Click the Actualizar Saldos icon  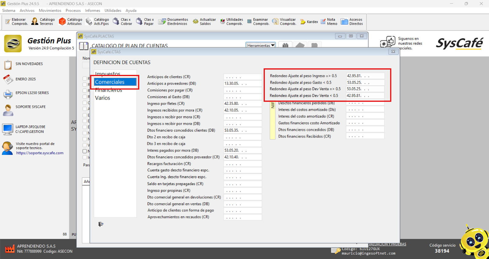tap(204, 21)
